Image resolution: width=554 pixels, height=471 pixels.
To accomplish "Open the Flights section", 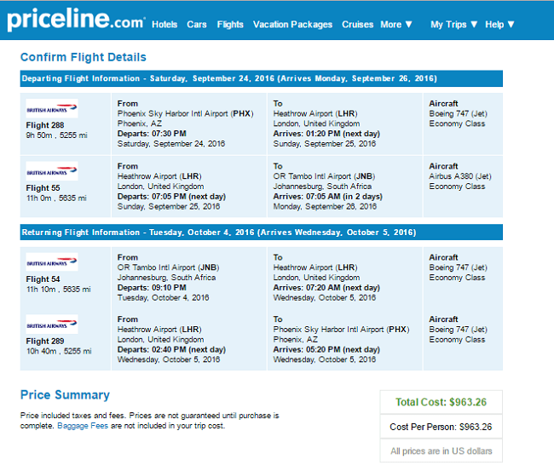I will pos(230,25).
